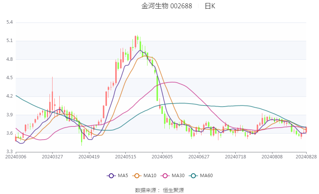Screen dimensions: 319x194
Task: Click y-axis value 4.2
Action: tap(9, 96)
